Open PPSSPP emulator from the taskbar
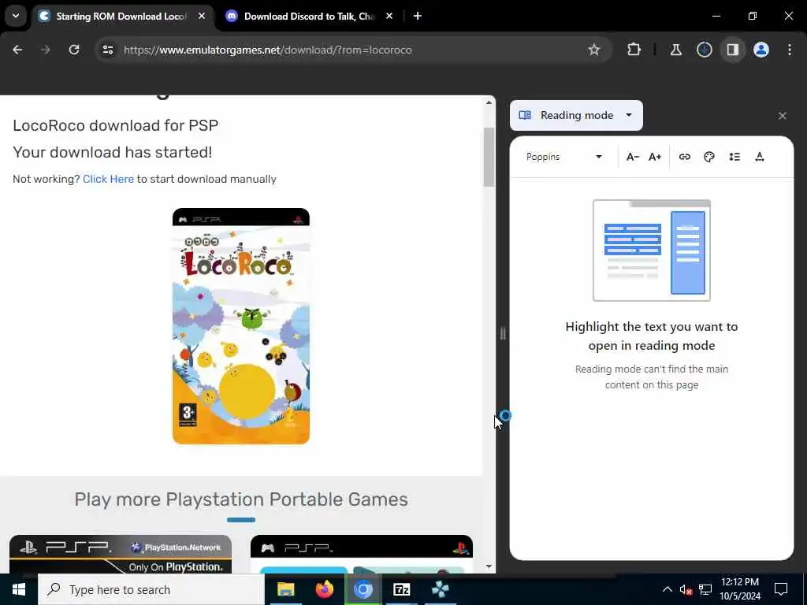The height and width of the screenshot is (605, 807). [x=440, y=589]
